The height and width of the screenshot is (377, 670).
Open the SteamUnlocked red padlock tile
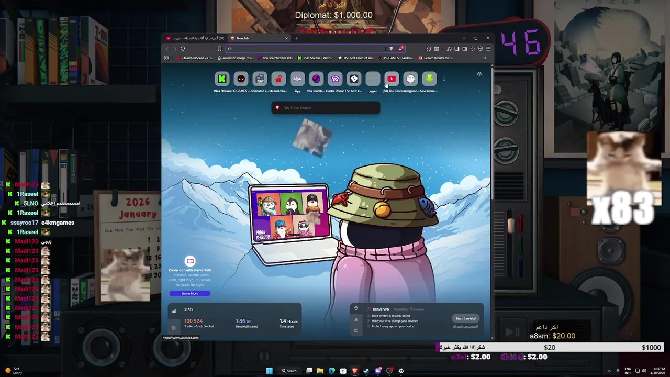point(278,79)
